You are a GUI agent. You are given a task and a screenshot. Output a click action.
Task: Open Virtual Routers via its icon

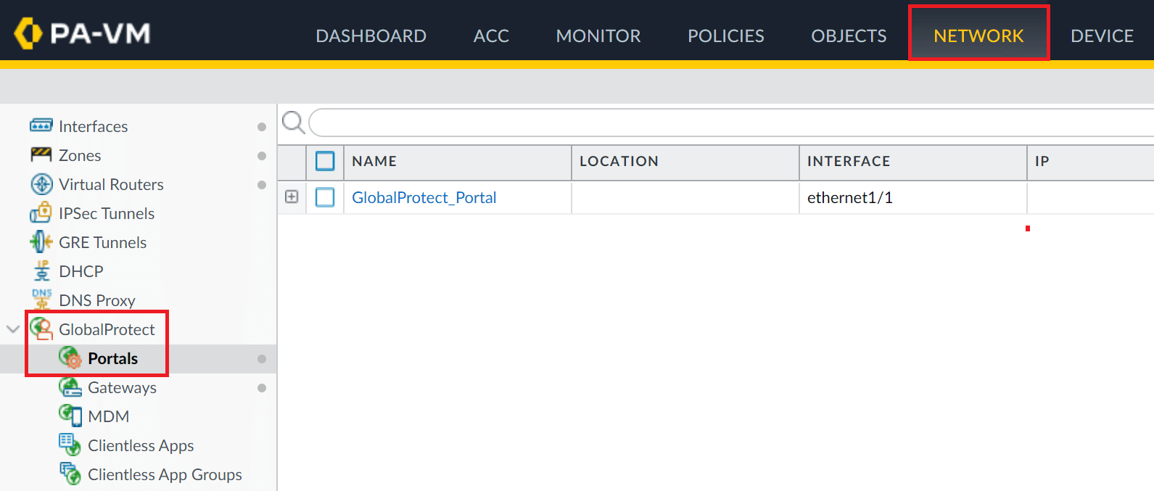[x=41, y=184]
